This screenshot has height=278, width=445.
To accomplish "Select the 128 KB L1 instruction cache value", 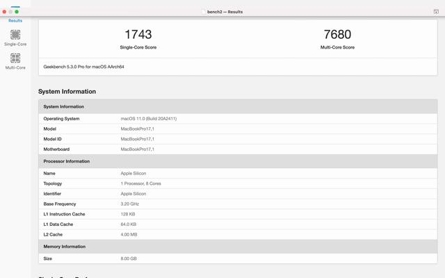I will coord(128,214).
